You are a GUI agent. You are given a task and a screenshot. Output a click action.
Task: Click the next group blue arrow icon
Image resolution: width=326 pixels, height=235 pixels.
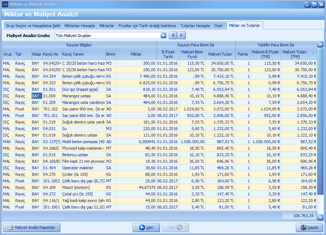pyautogui.click(x=182, y=35)
